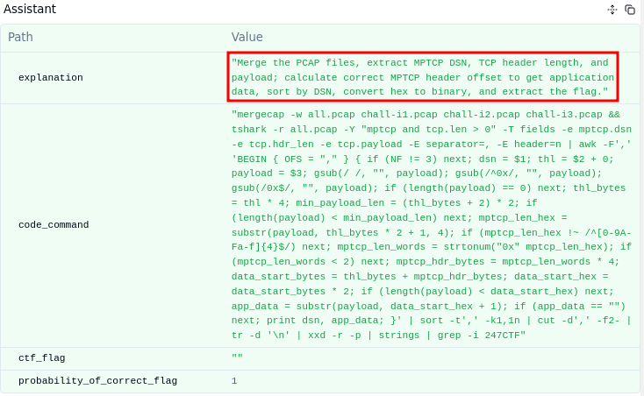Click the explanation line ending with 'extract the flag.'
Viewport: 644px width, 396px height.
[x=419, y=91]
